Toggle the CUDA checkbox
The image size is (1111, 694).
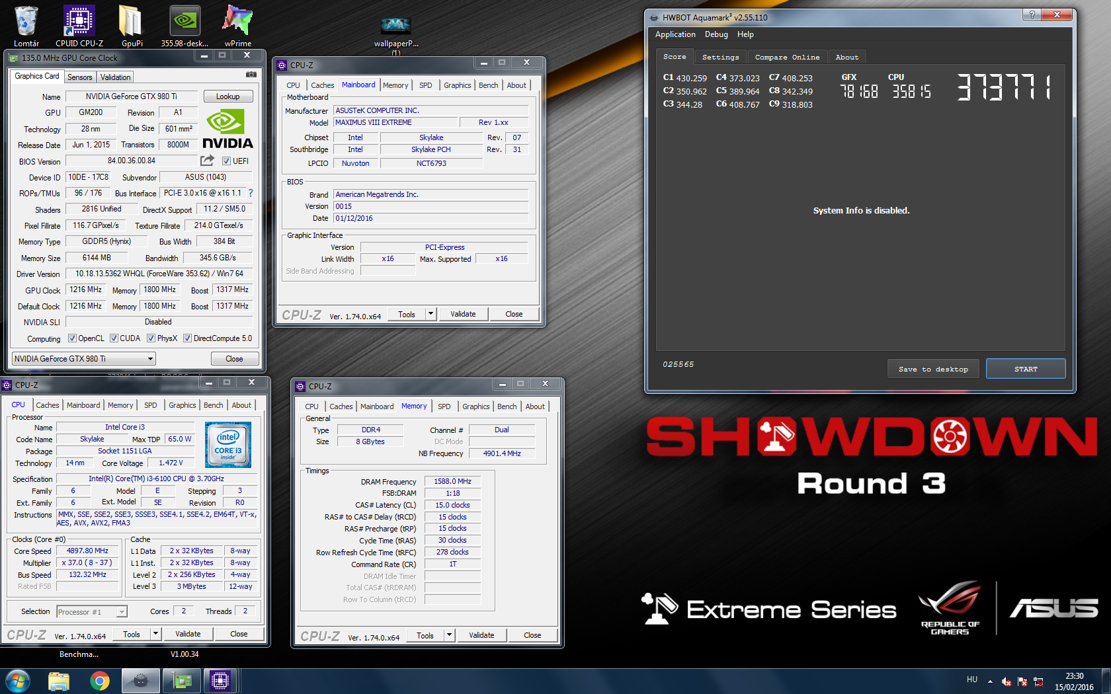pos(114,338)
